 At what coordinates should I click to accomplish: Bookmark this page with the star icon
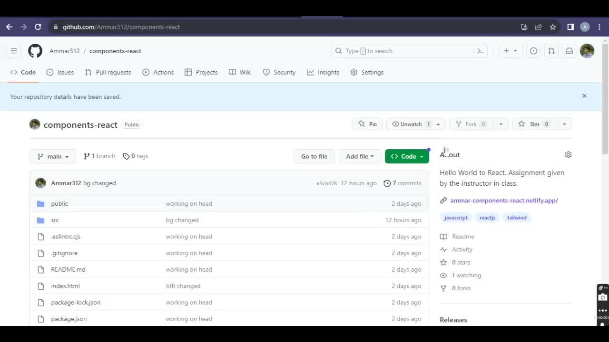tap(552, 27)
